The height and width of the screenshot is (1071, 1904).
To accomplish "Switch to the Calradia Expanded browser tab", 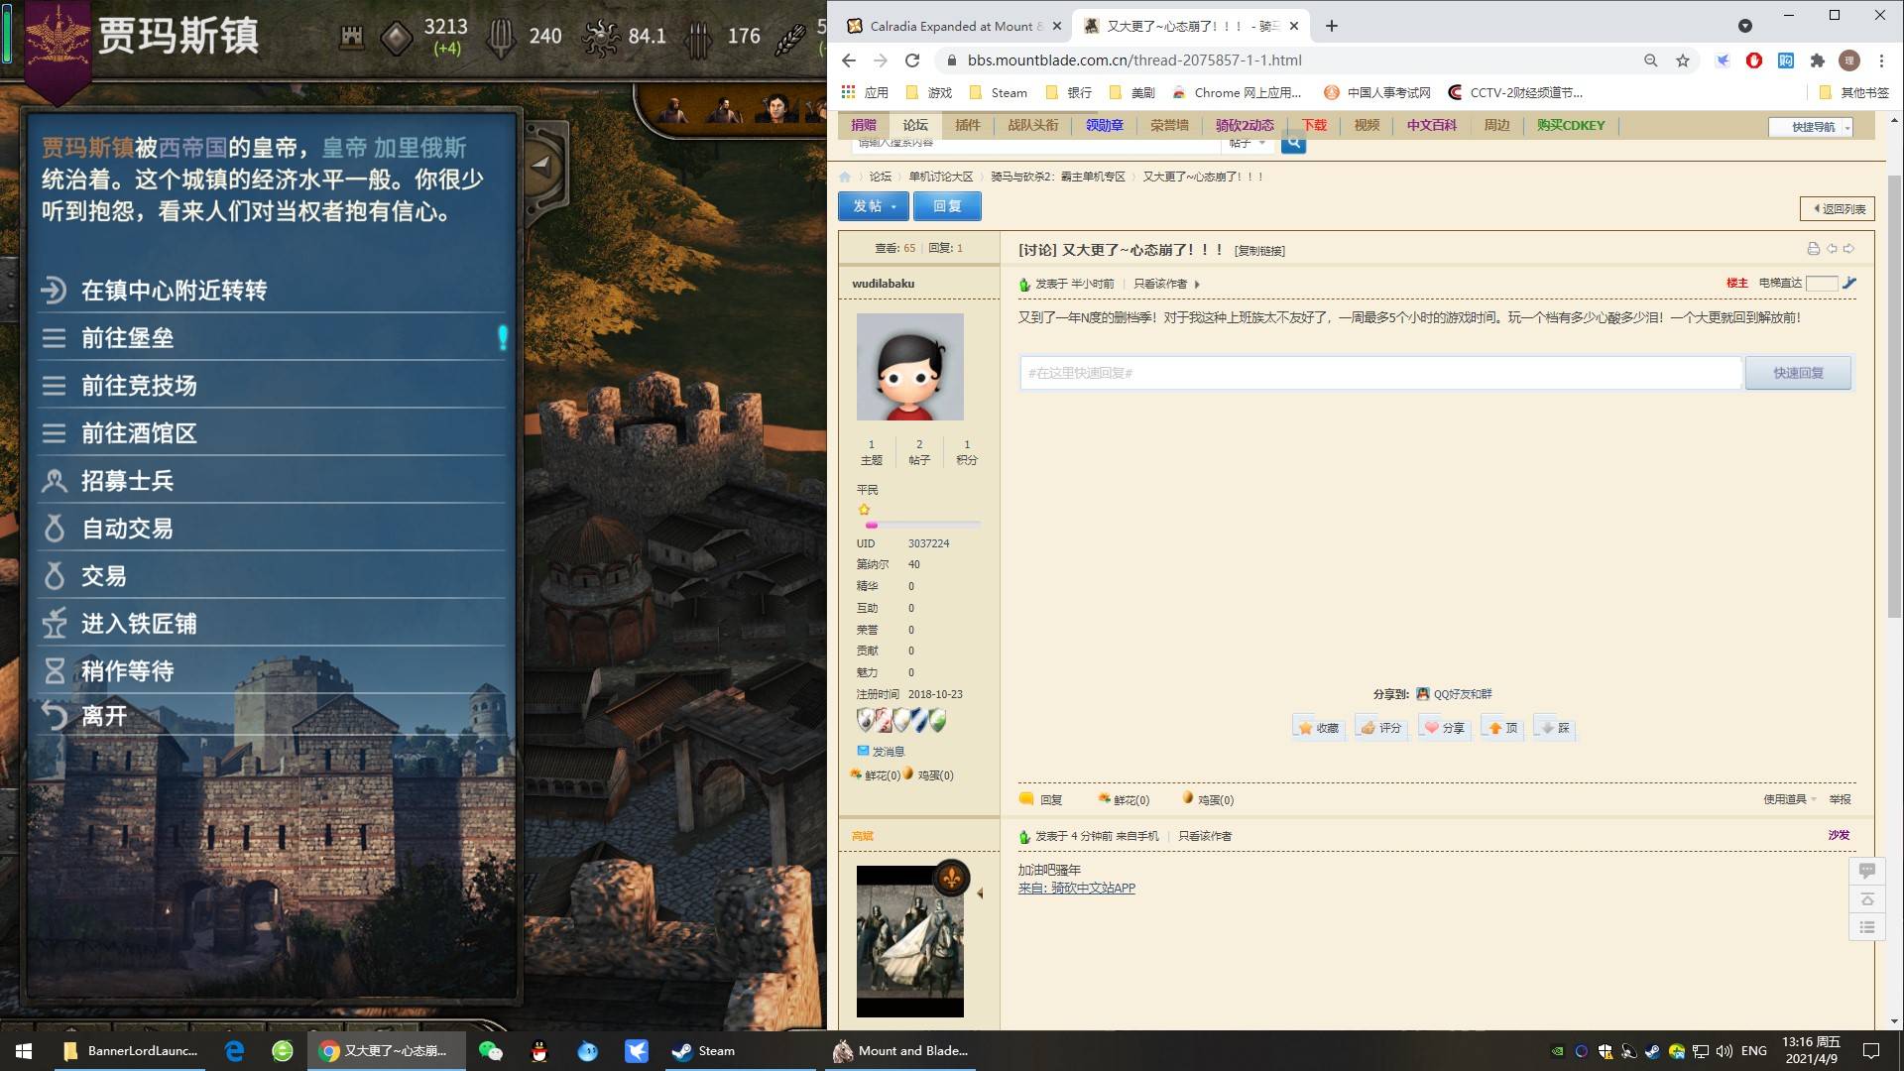I will (x=952, y=27).
